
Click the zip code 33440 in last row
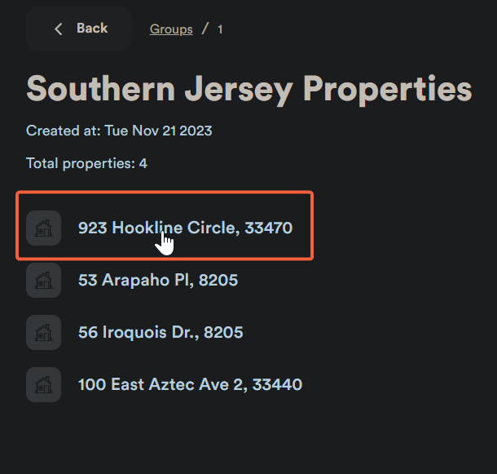tap(277, 384)
